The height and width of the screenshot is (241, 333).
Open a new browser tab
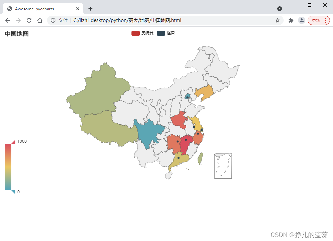[x=90, y=9]
